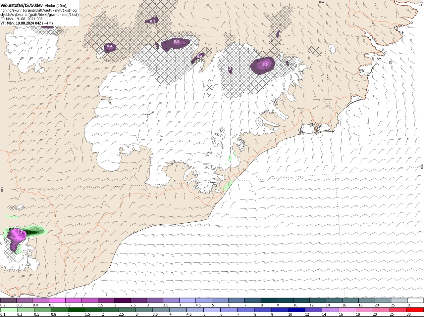
Task: Click the 1.7 label in the pink snowfall area
Action: pyautogui.click(x=20, y=232)
